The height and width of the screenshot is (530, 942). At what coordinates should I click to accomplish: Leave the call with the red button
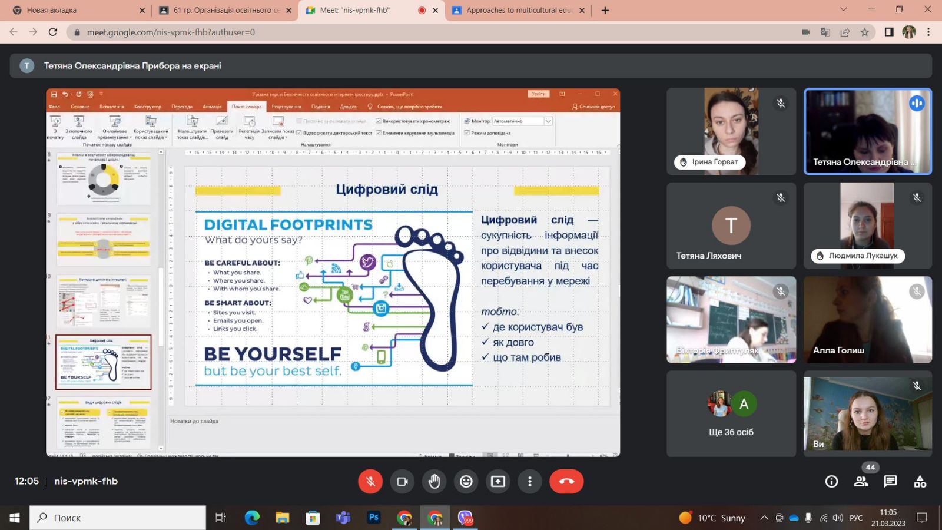566,482
